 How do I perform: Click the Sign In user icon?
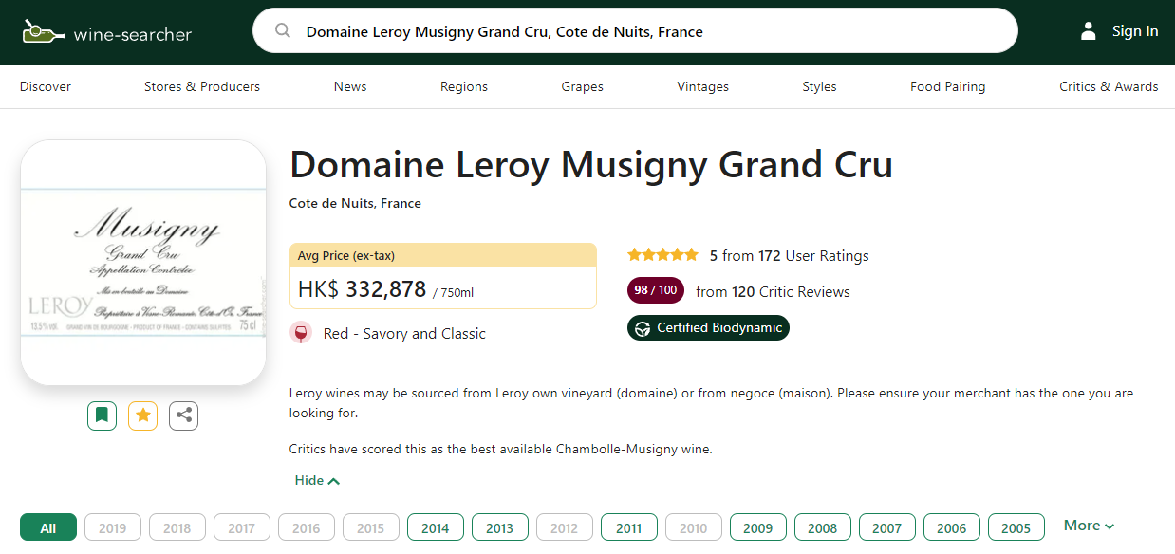coord(1089,31)
